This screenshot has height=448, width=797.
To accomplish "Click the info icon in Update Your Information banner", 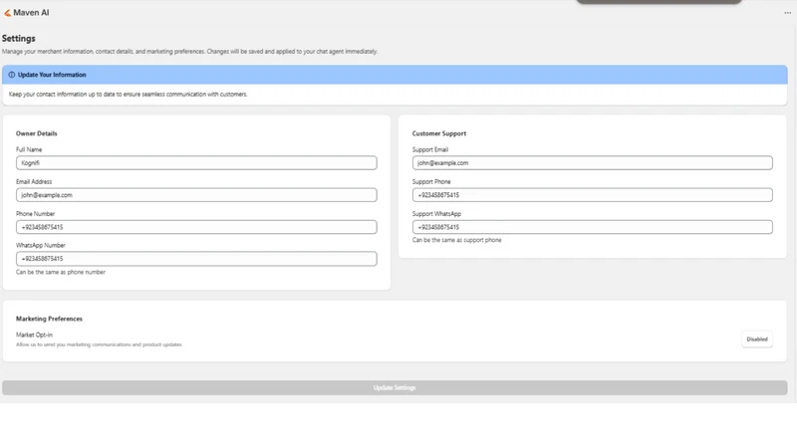I will tap(12, 75).
